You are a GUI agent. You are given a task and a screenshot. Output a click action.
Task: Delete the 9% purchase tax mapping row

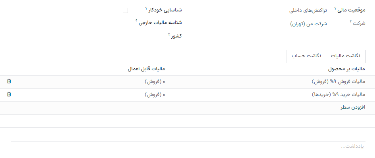click(9, 94)
